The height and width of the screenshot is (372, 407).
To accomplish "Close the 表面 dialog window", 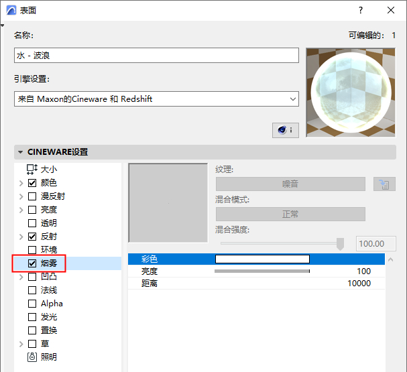I will [391, 10].
